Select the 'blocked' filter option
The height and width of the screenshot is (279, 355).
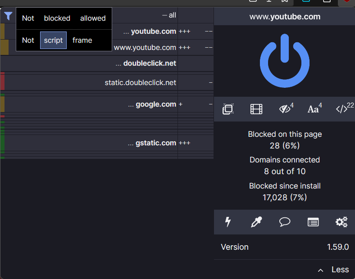coord(57,18)
